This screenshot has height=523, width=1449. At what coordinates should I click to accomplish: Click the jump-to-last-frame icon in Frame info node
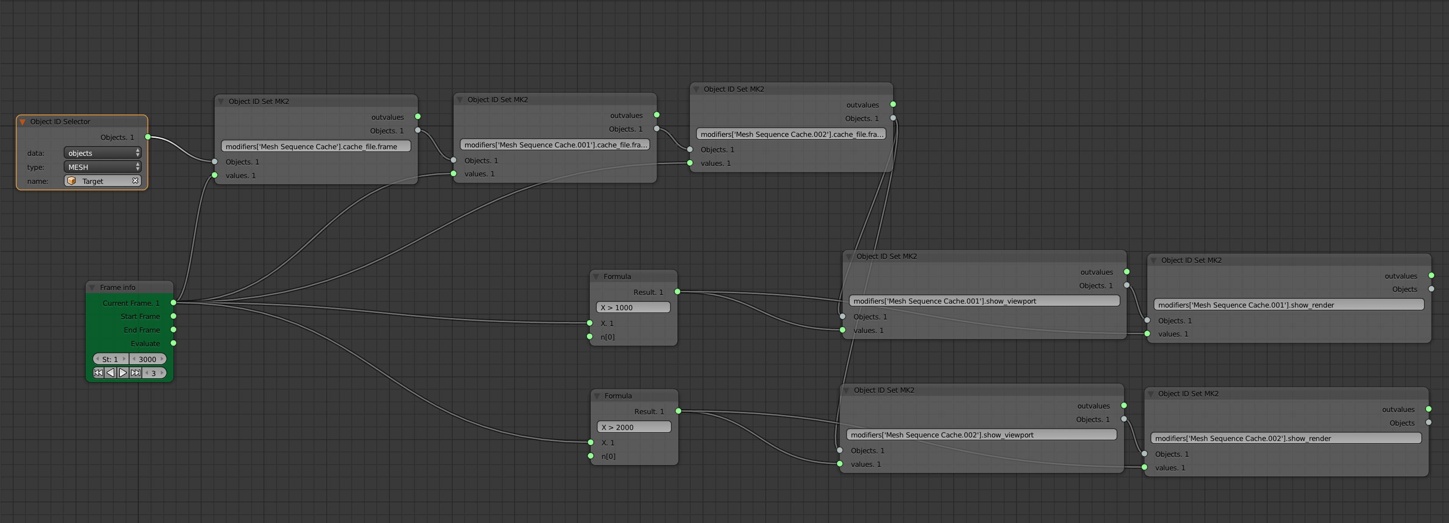coord(136,372)
